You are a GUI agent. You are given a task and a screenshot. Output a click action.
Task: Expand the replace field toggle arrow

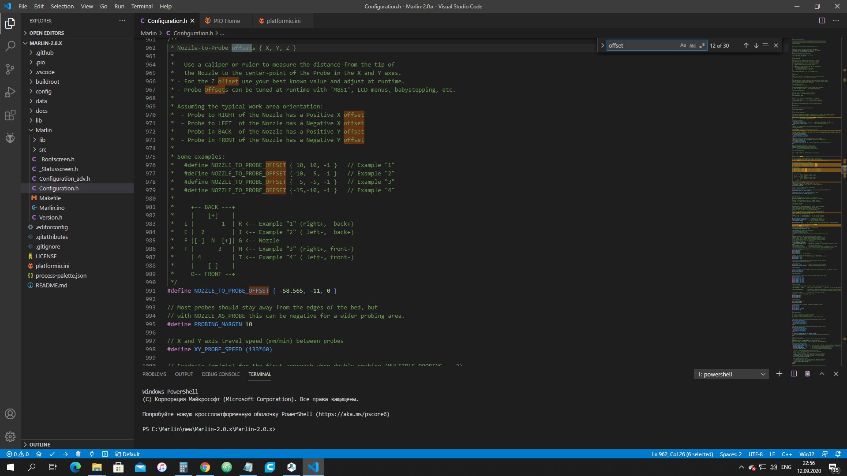pos(603,45)
